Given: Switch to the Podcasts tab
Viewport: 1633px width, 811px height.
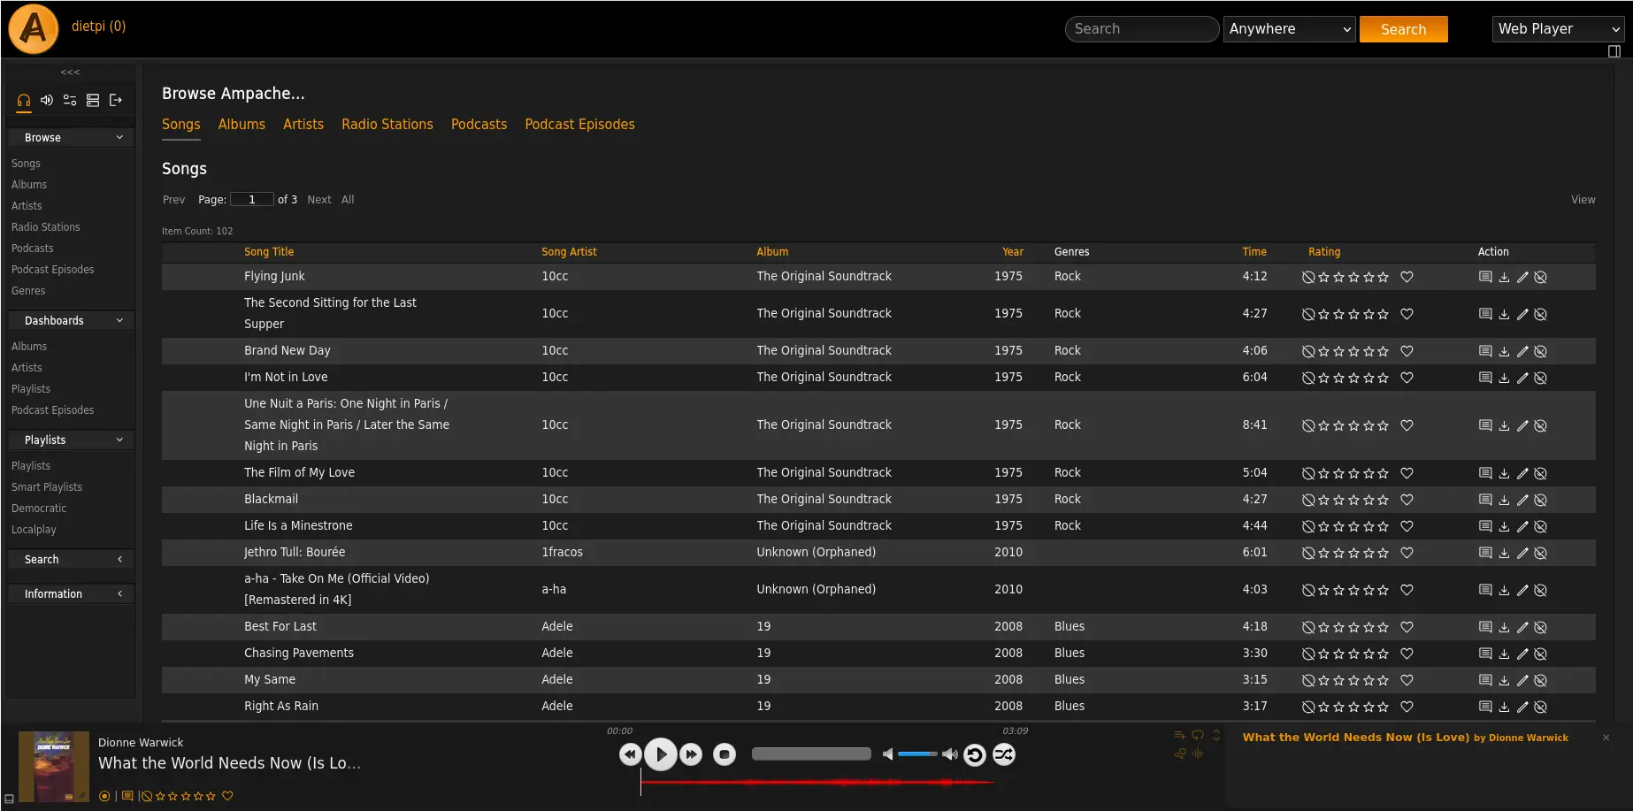Looking at the screenshot, I should point(479,125).
